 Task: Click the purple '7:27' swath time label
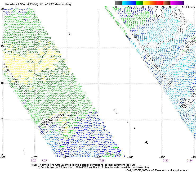pyautogui.click(x=44, y=161)
